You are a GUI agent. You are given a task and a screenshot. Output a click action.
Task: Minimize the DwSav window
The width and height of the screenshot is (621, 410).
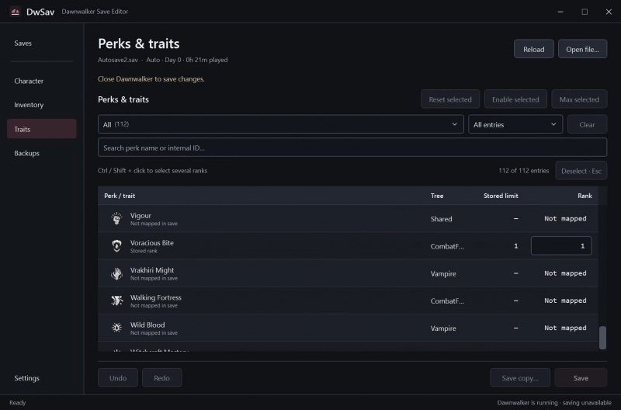tap(560, 12)
